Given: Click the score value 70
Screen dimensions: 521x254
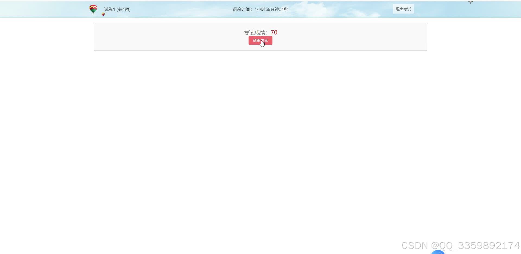Looking at the screenshot, I should tap(274, 32).
